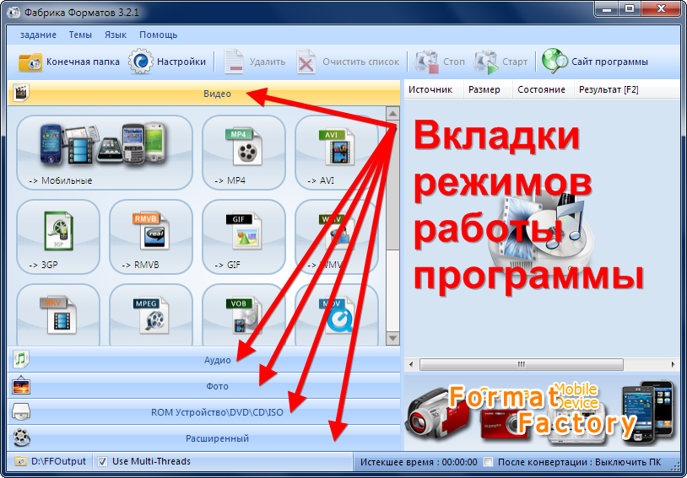Click the Состояние column header
This screenshot has height=478, width=687.
click(x=543, y=89)
